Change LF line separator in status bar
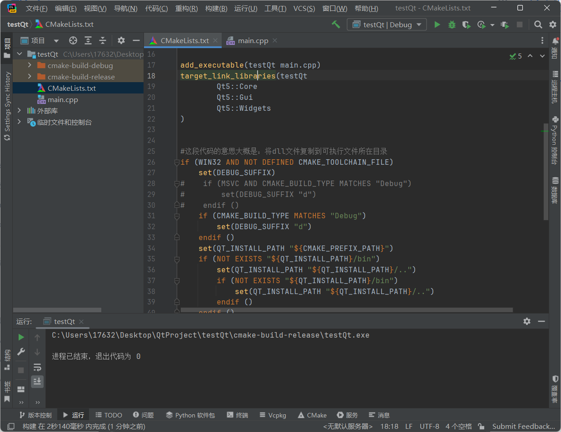The width and height of the screenshot is (561, 432). point(409,426)
